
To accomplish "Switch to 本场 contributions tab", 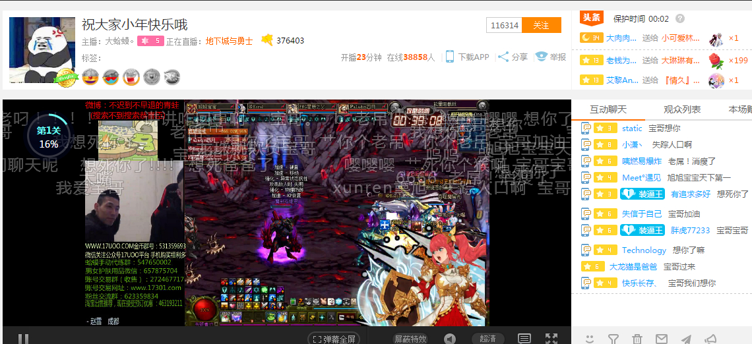I will click(740, 109).
